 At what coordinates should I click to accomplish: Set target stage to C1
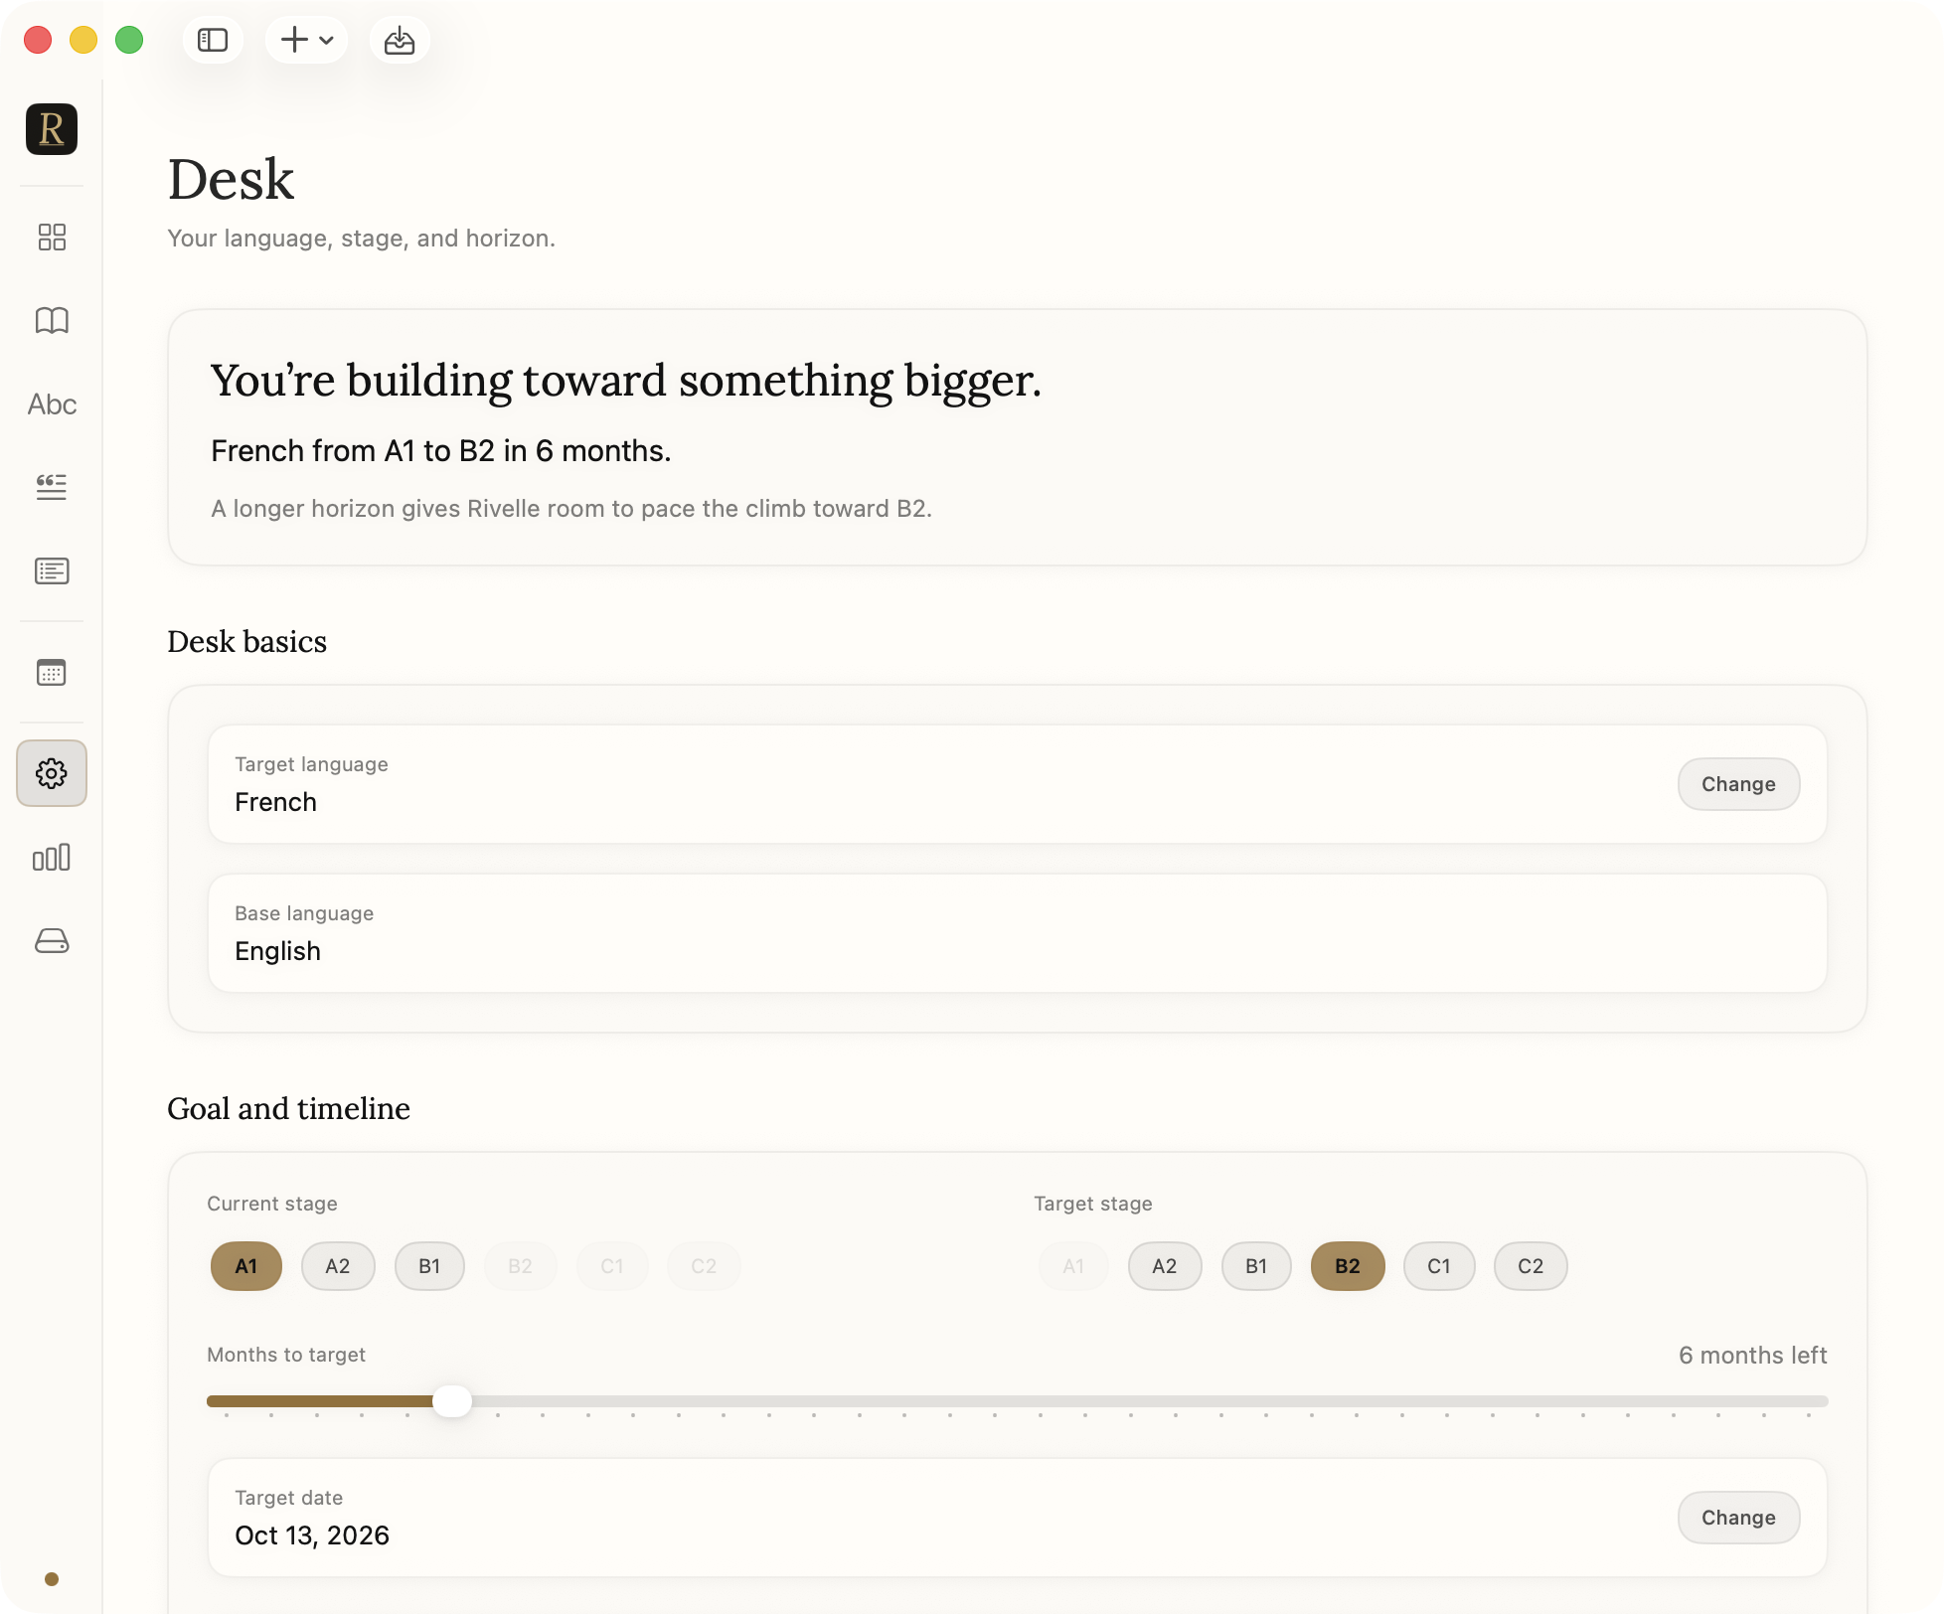click(x=1438, y=1266)
